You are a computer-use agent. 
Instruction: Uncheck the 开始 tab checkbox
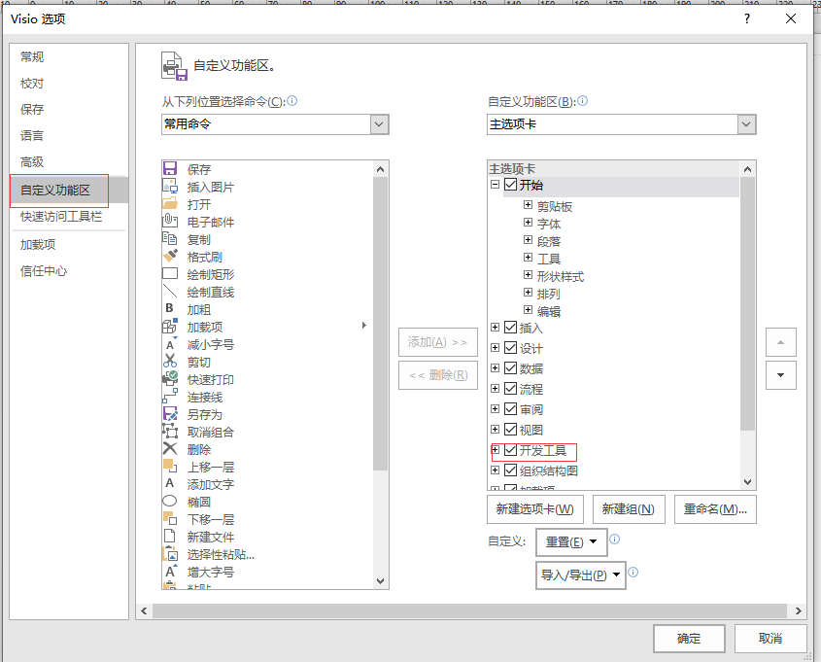click(x=510, y=185)
